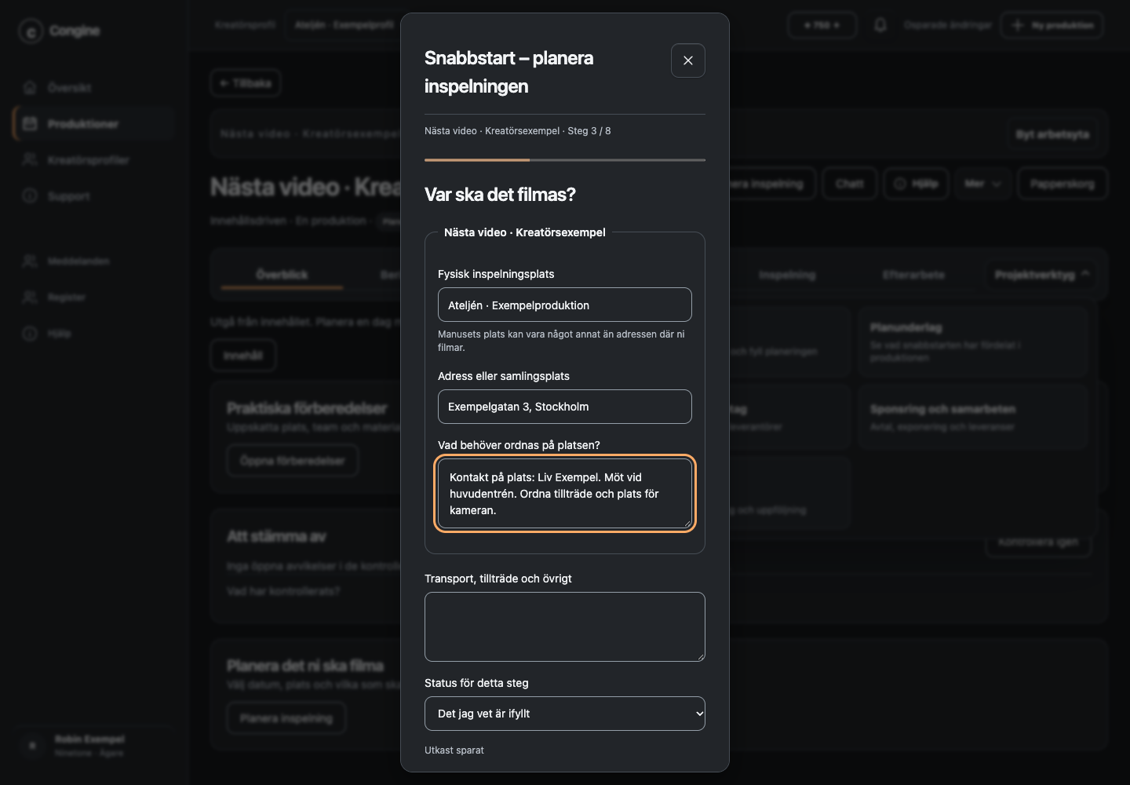Image resolution: width=1130 pixels, height=785 pixels.
Task: Switch to the Inspelning tab
Action: pos(787,275)
